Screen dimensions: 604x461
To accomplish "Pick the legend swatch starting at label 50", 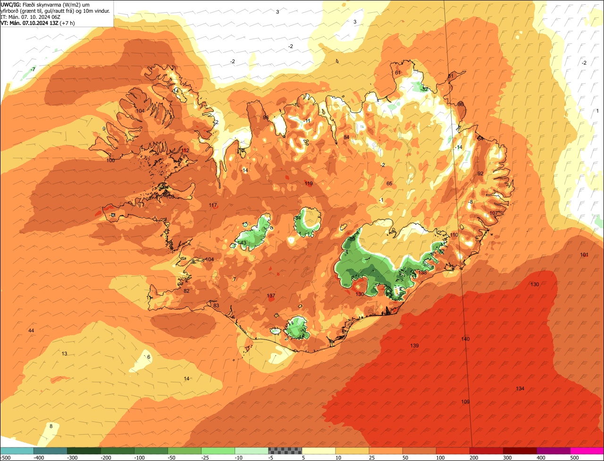I will (419, 451).
